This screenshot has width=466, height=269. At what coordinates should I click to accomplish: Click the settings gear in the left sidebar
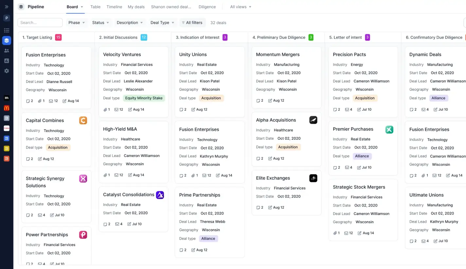7,71
